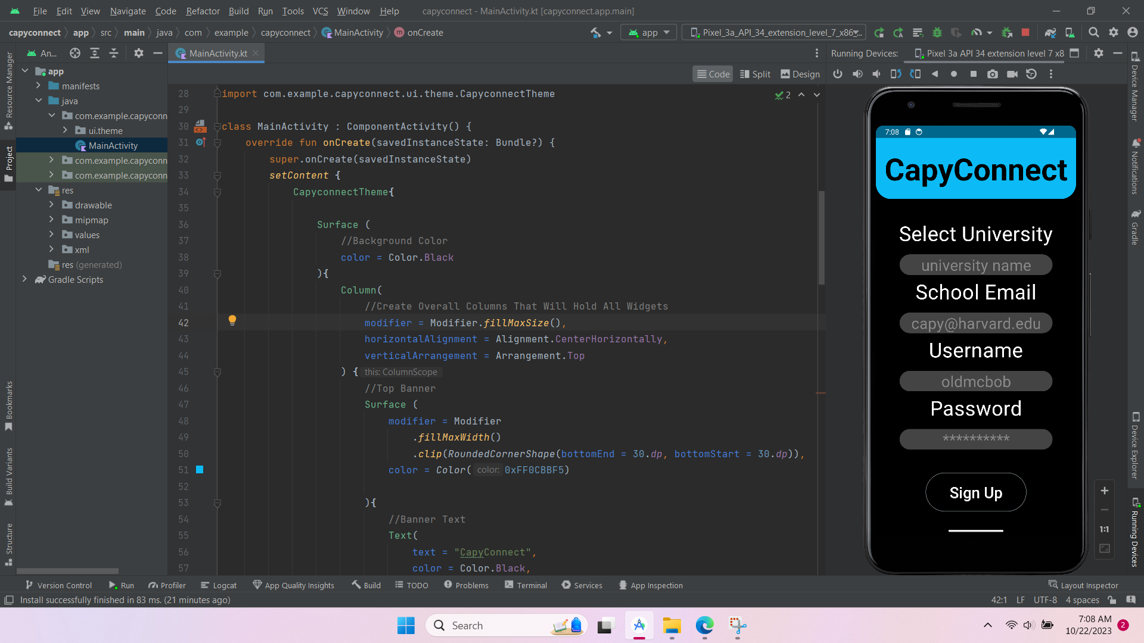Screen dimensions: 1144x643
Task: Expand Gradle Scripts in project tree
Action: click(24, 279)
